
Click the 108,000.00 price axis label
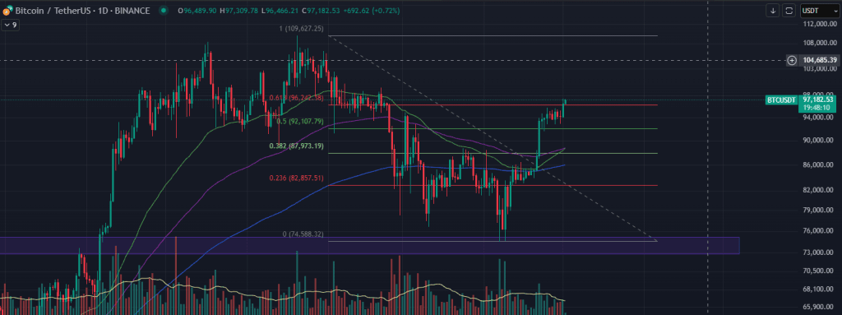click(820, 43)
